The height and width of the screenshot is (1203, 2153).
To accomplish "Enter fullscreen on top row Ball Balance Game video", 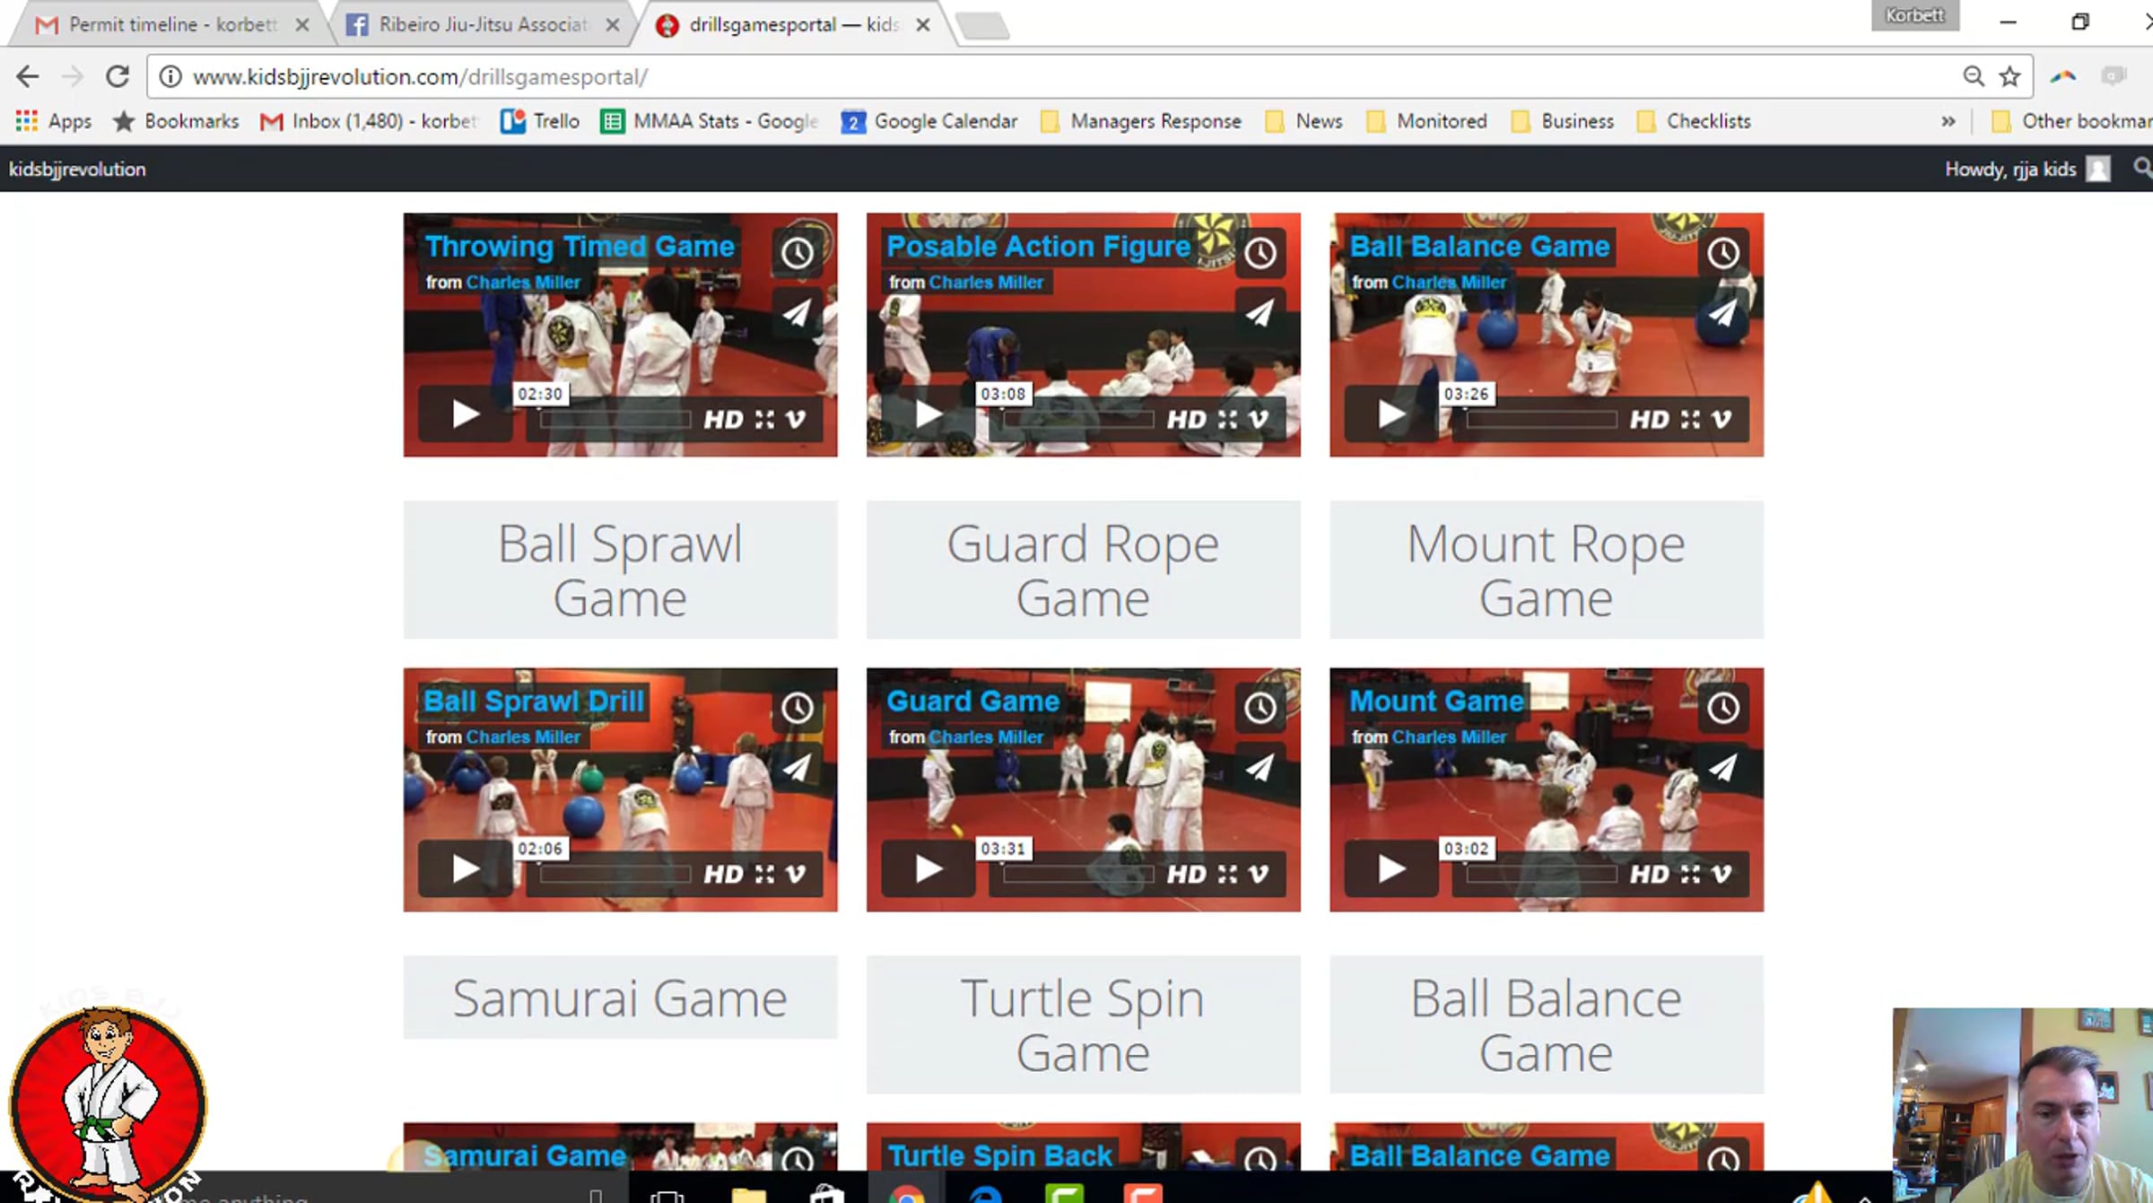I will click(1690, 420).
